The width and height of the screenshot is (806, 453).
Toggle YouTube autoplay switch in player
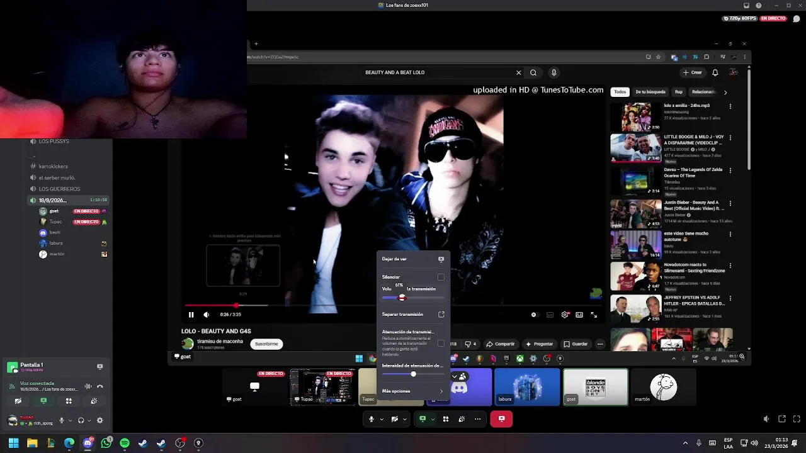click(534, 315)
